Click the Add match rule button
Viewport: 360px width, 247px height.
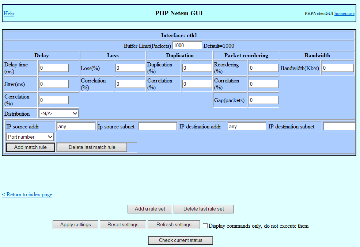point(30,147)
